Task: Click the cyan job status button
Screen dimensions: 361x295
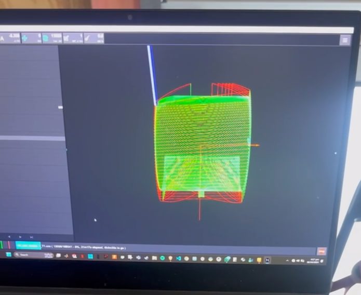Action: tap(28, 246)
